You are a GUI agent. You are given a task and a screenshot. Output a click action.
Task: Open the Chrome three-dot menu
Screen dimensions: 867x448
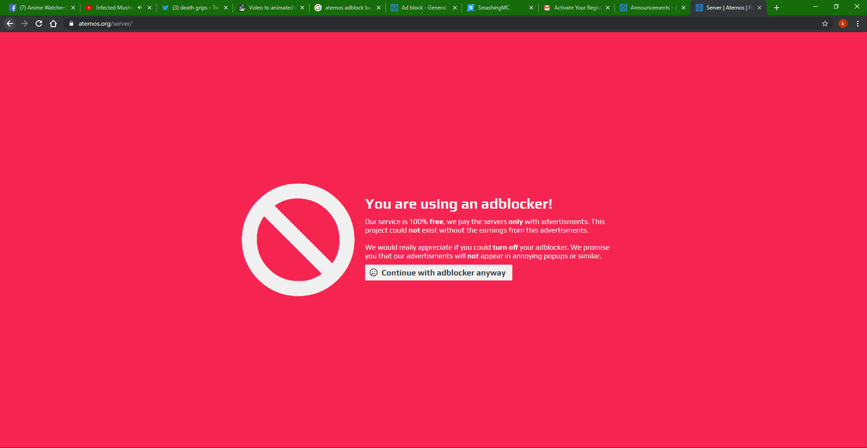click(858, 23)
